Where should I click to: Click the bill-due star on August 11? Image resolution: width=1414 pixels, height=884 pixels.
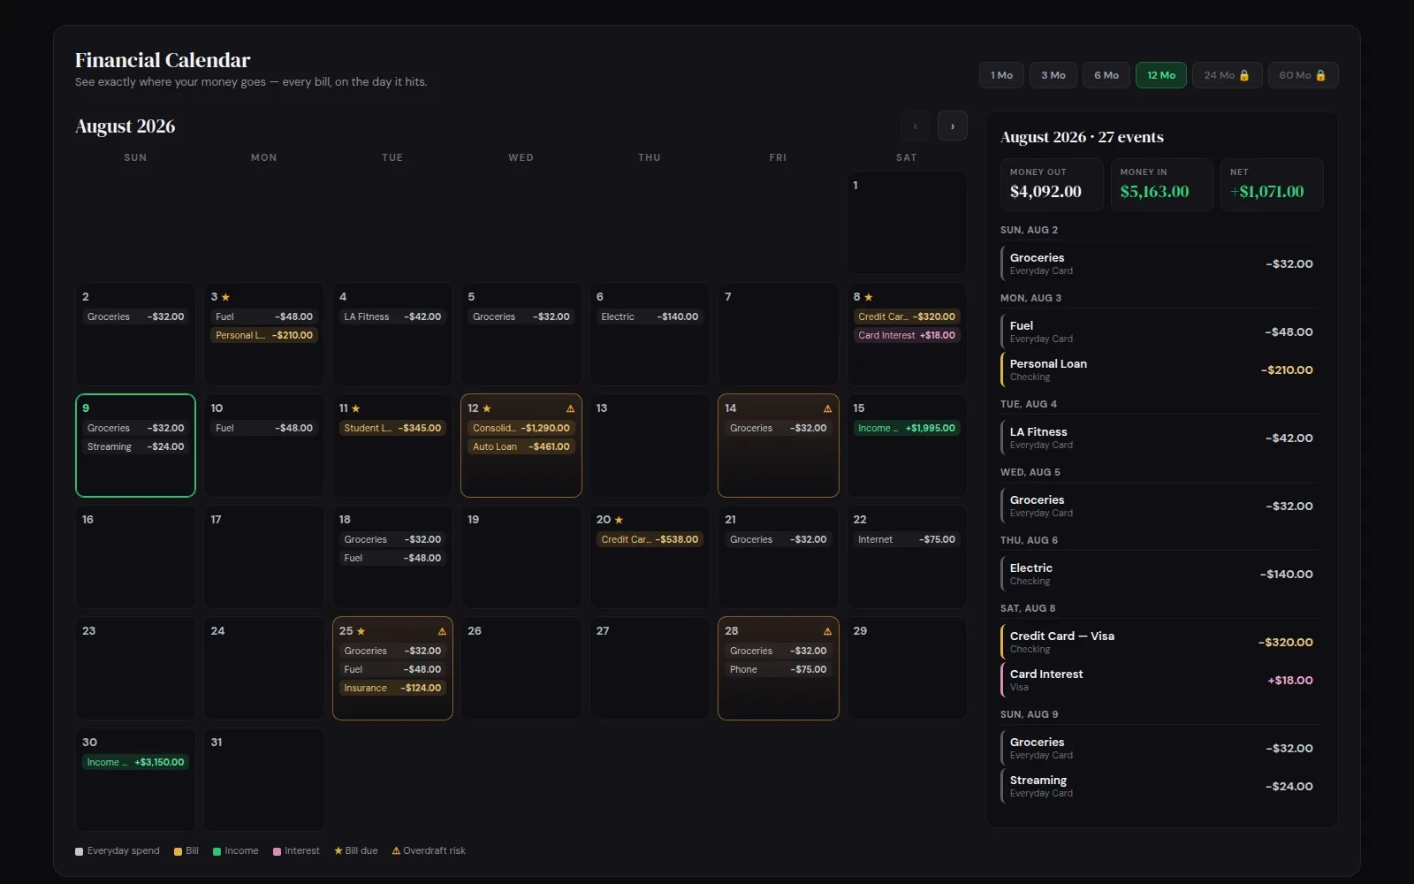click(x=356, y=408)
